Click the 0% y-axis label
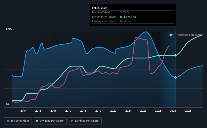 pyautogui.click(x=8, y=104)
